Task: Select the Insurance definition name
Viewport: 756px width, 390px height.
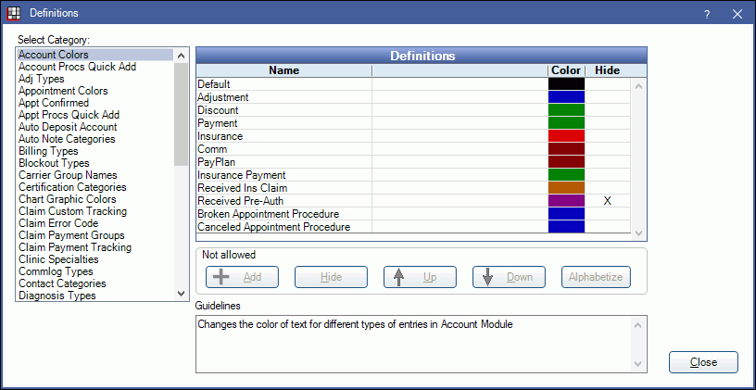Action: coord(220,136)
